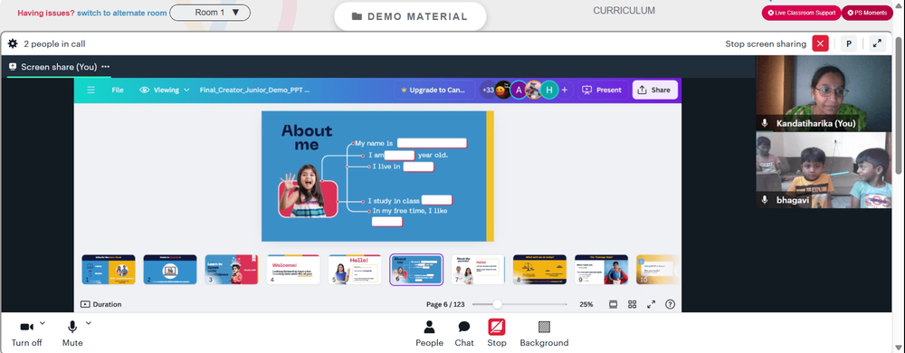
Task: Select slide 6 About me thumbnail
Action: (416, 270)
